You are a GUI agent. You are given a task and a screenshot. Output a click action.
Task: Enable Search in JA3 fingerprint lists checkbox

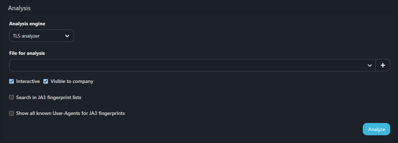click(12, 97)
